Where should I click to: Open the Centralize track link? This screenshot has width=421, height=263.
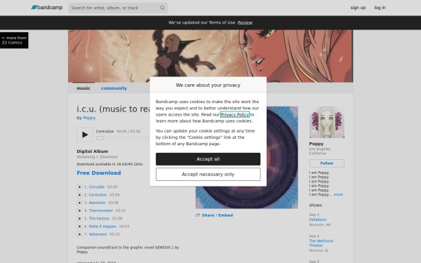pyautogui.click(x=98, y=195)
